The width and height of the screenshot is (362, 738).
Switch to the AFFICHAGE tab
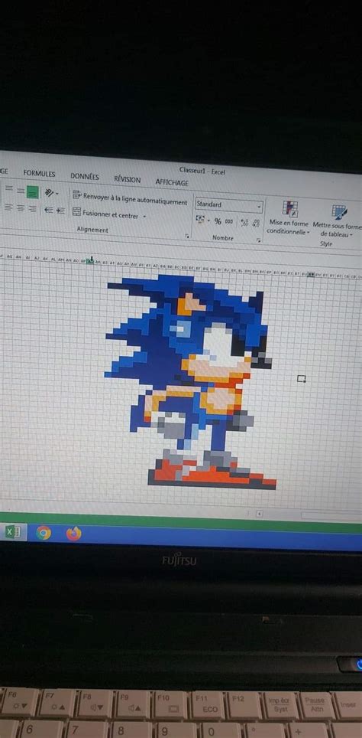172,181
